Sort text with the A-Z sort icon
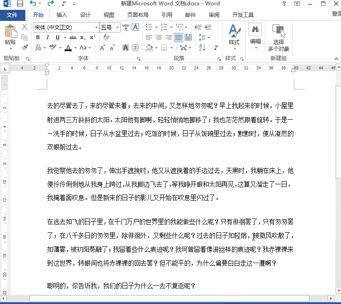Viewport: 341px width, 304px height. click(x=202, y=48)
